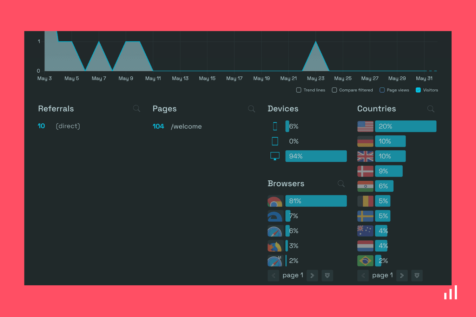476x317 pixels.
Task: Click the 81% Chrome bar
Action: coord(316,201)
